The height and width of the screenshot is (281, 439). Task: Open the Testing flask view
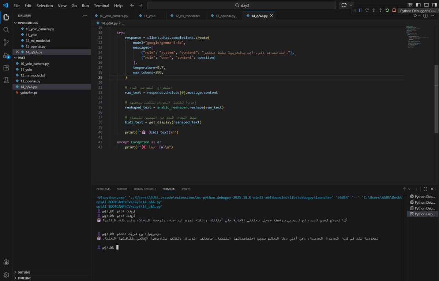pyautogui.click(x=6, y=80)
